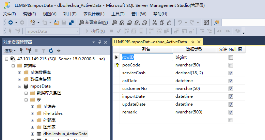Click the database engine query icon
The image size is (265, 140).
[x=114, y=22]
